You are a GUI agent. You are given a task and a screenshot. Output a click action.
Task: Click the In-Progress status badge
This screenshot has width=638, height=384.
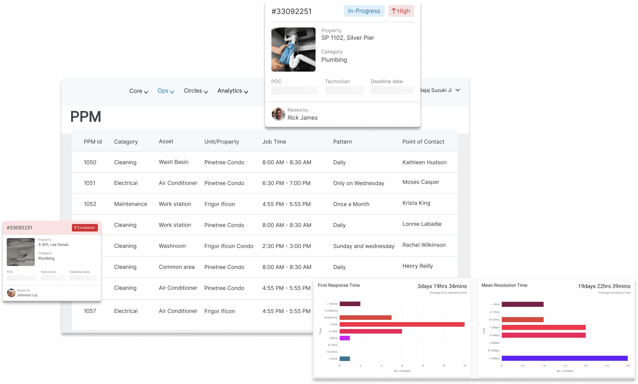364,11
